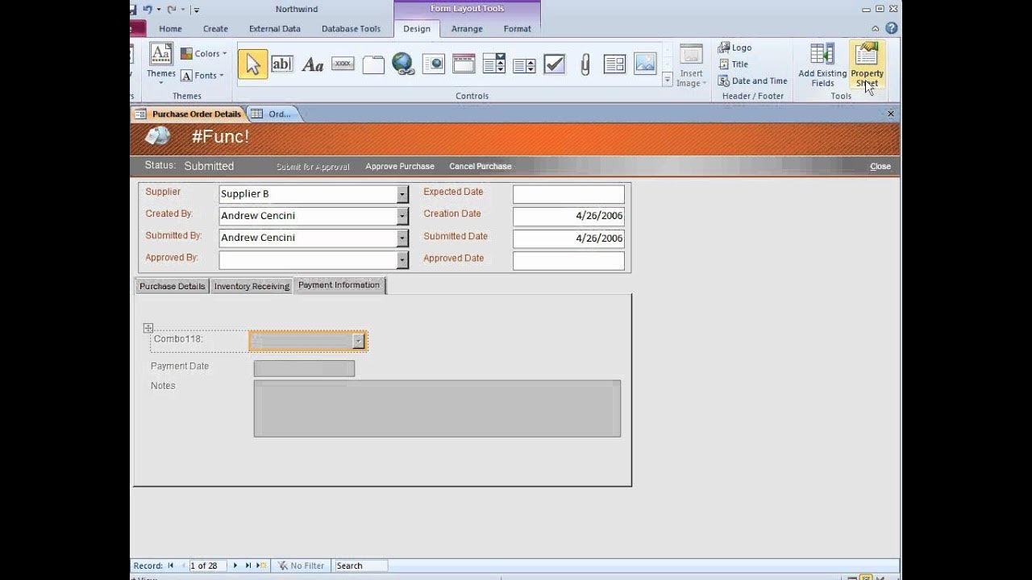Click the Creation Date field
Screen dimensions: 1032x580
click(x=568, y=216)
